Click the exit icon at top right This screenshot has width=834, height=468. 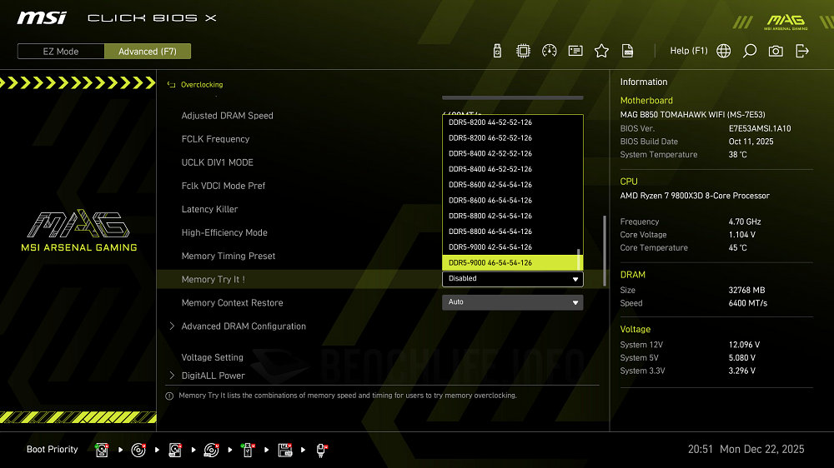click(802, 51)
